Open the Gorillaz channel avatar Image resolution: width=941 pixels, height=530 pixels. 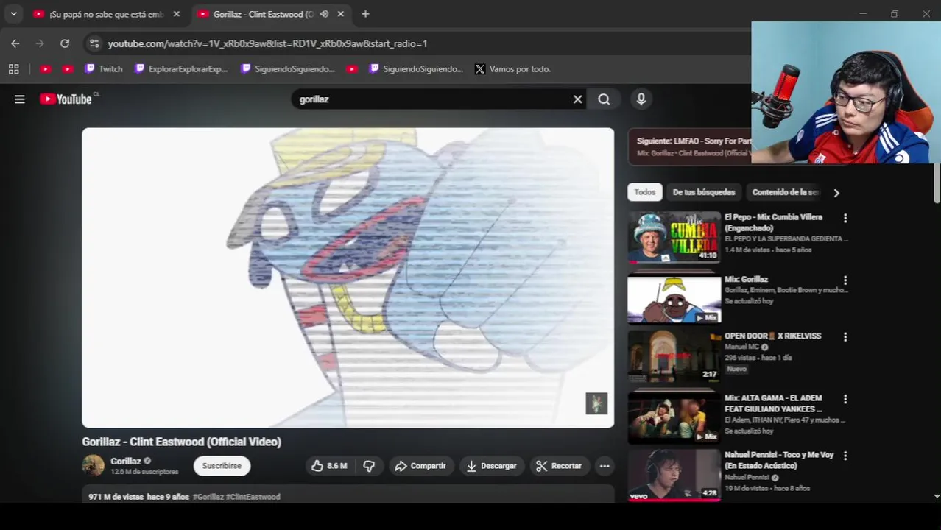[x=93, y=466]
